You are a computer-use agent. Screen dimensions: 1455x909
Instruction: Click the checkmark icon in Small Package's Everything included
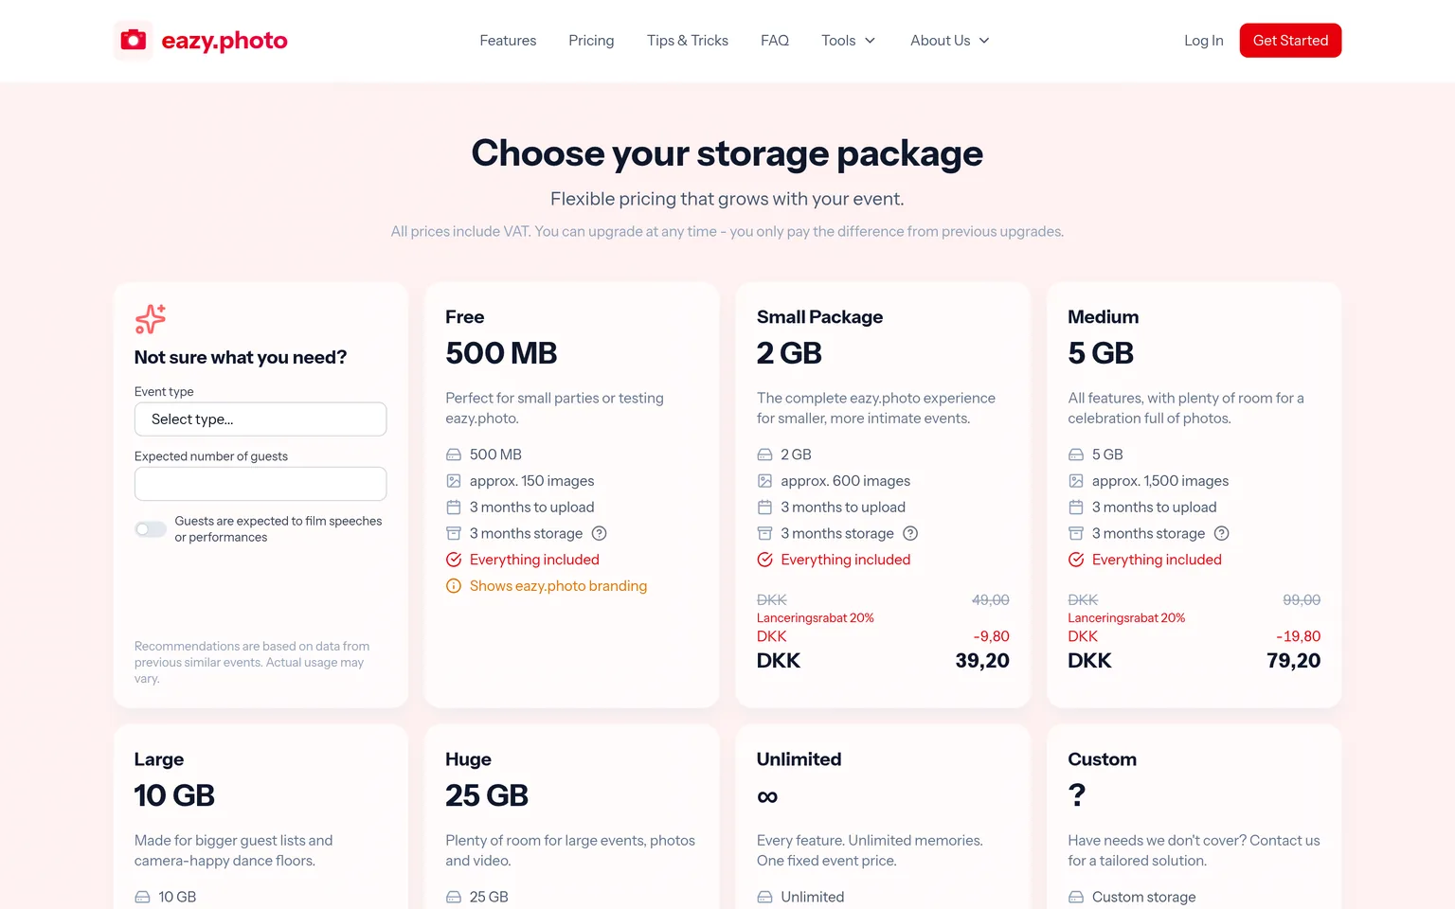click(765, 560)
